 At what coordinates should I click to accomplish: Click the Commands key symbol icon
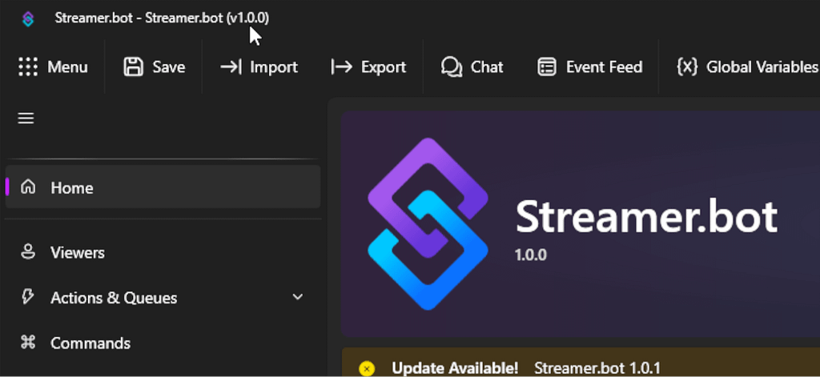pyautogui.click(x=29, y=343)
